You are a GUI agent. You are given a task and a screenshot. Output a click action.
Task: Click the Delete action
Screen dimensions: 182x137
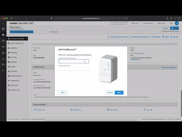pos(174,37)
